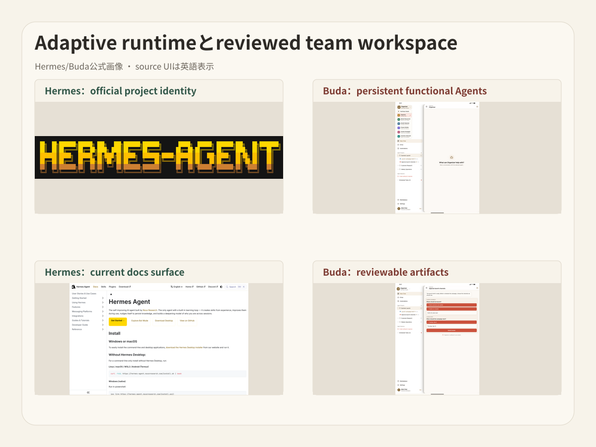Focus the Search field in Hermes docs
The width and height of the screenshot is (596, 447).
tap(235, 287)
